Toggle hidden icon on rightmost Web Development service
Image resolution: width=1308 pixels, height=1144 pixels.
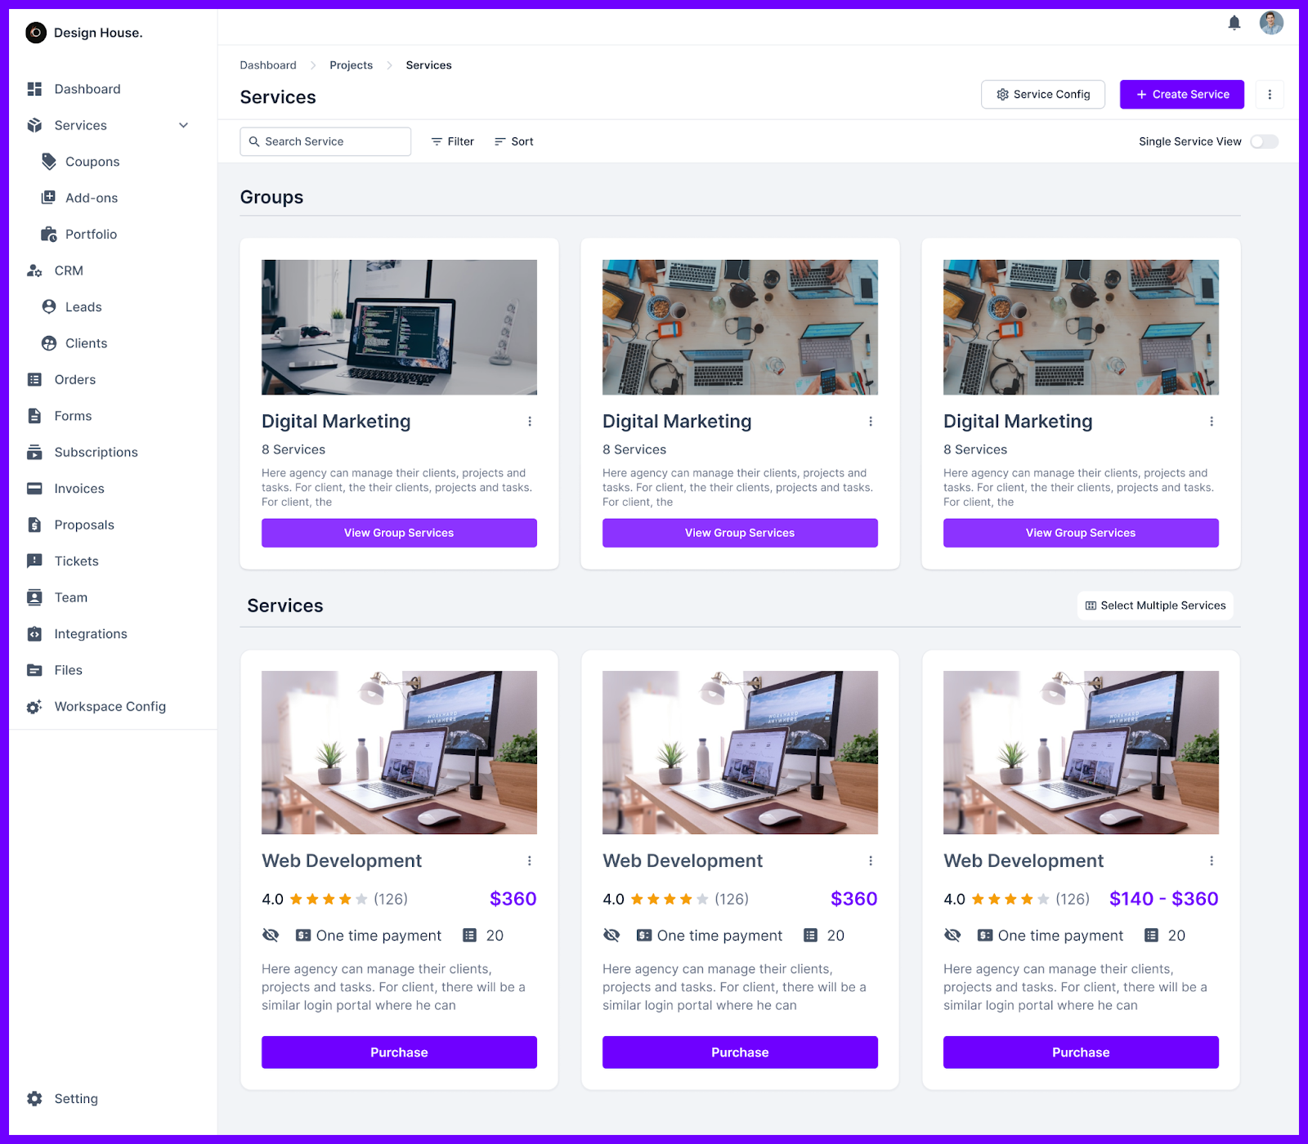point(952,935)
